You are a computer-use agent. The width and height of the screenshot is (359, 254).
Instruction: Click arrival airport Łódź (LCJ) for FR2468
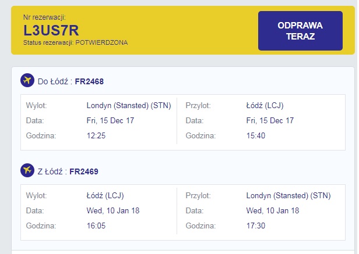point(265,106)
